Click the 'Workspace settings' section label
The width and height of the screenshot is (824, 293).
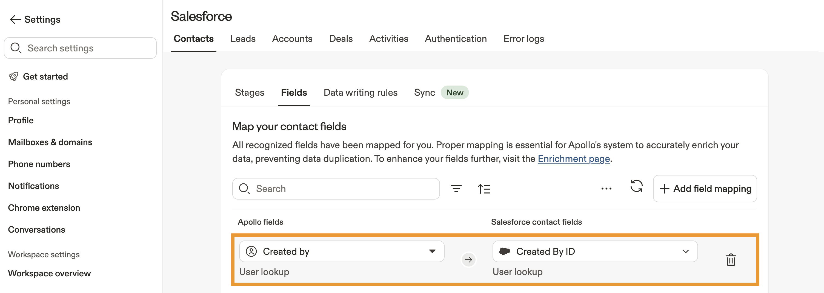(44, 255)
